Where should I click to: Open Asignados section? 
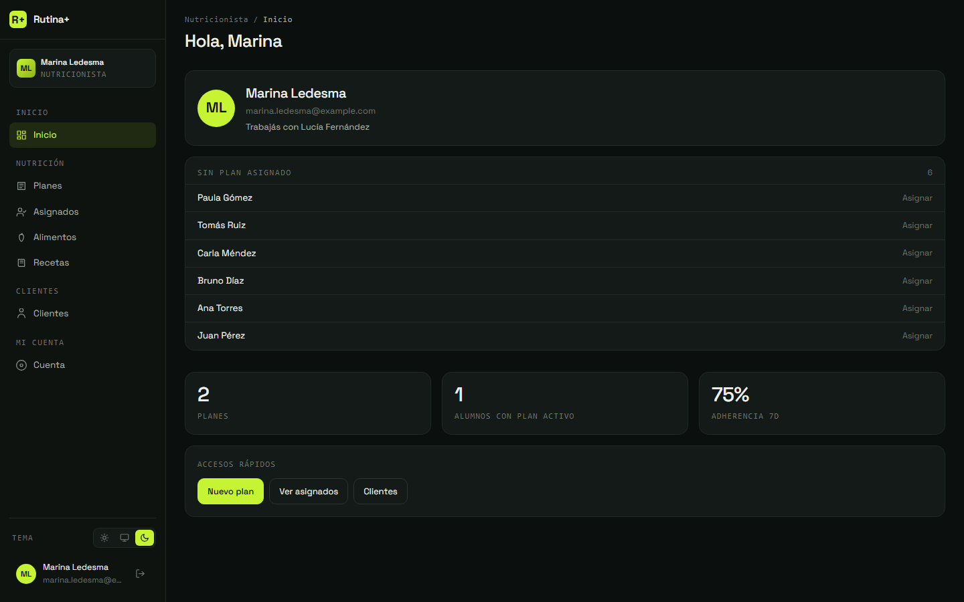tap(82, 212)
